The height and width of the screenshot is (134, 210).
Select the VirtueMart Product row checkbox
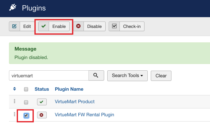click(x=26, y=102)
